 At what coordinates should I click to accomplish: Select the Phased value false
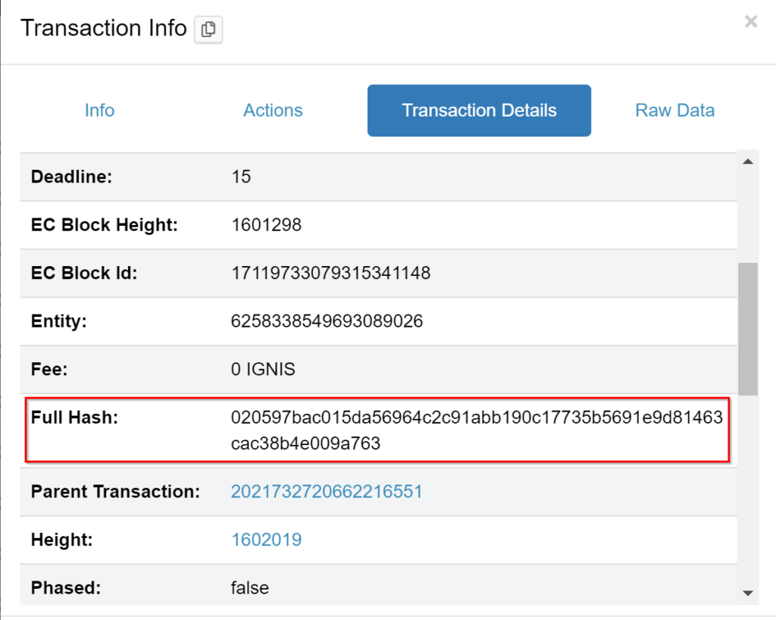coord(250,588)
